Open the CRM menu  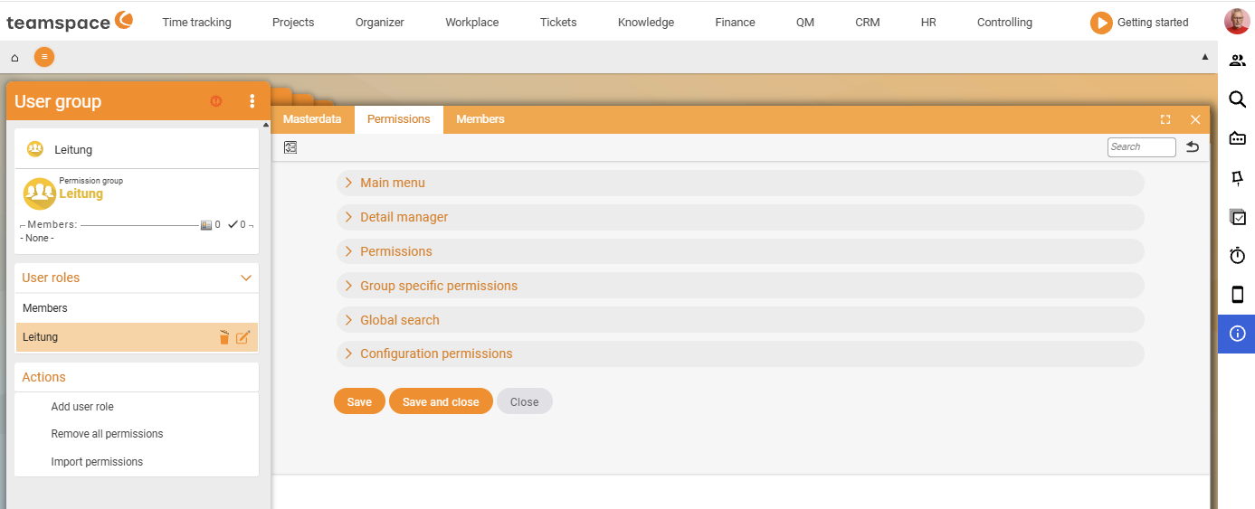(x=867, y=23)
